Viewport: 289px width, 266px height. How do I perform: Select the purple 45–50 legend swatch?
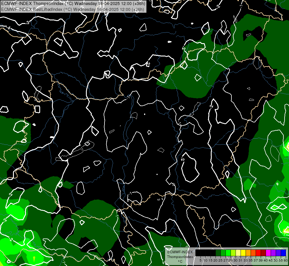pyautogui.click(x=273, y=253)
